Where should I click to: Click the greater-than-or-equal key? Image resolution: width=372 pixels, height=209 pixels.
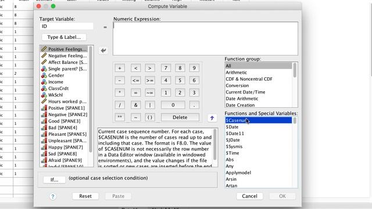point(150,81)
